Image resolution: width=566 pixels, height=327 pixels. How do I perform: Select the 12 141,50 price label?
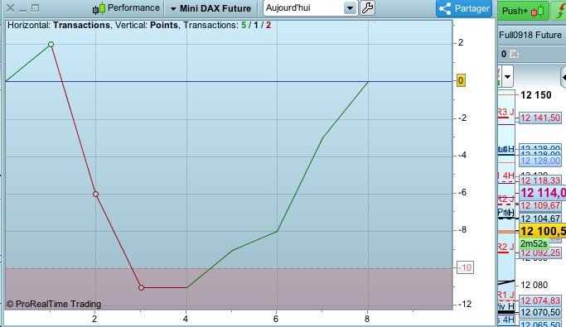pyautogui.click(x=540, y=118)
